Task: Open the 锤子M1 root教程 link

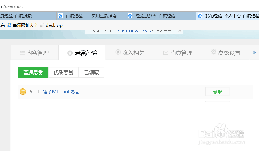Action: click(x=61, y=92)
